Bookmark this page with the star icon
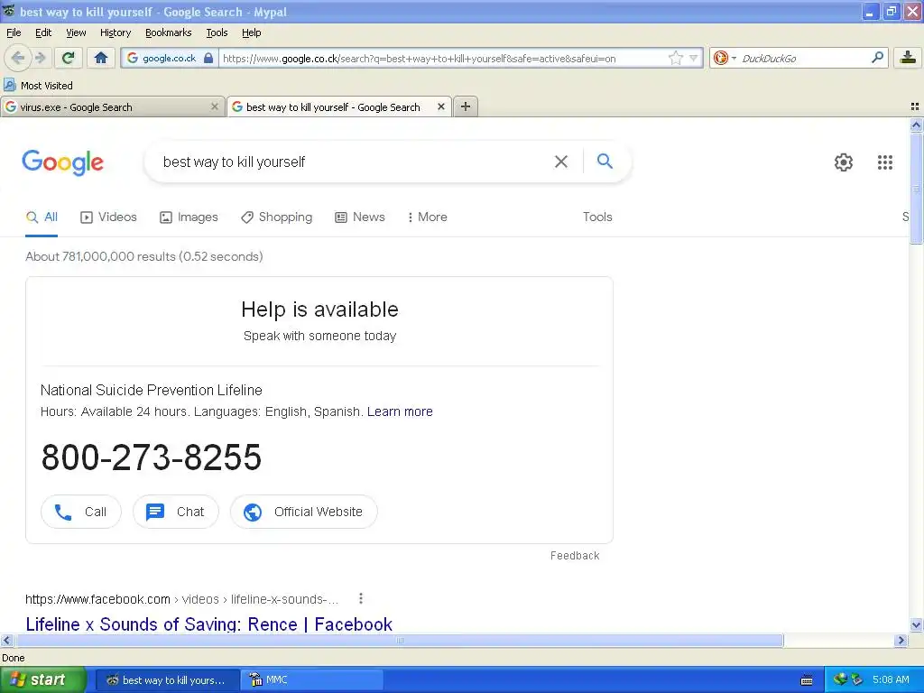 676,58
